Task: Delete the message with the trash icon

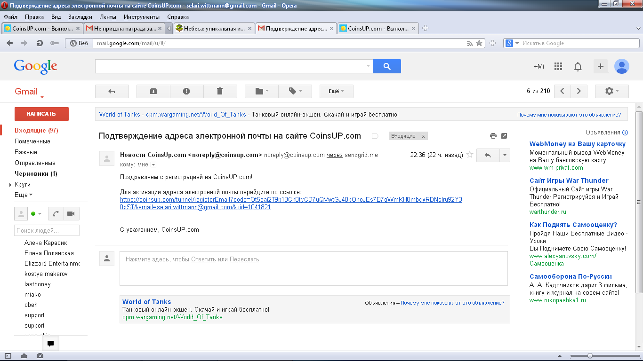Action: [x=220, y=91]
